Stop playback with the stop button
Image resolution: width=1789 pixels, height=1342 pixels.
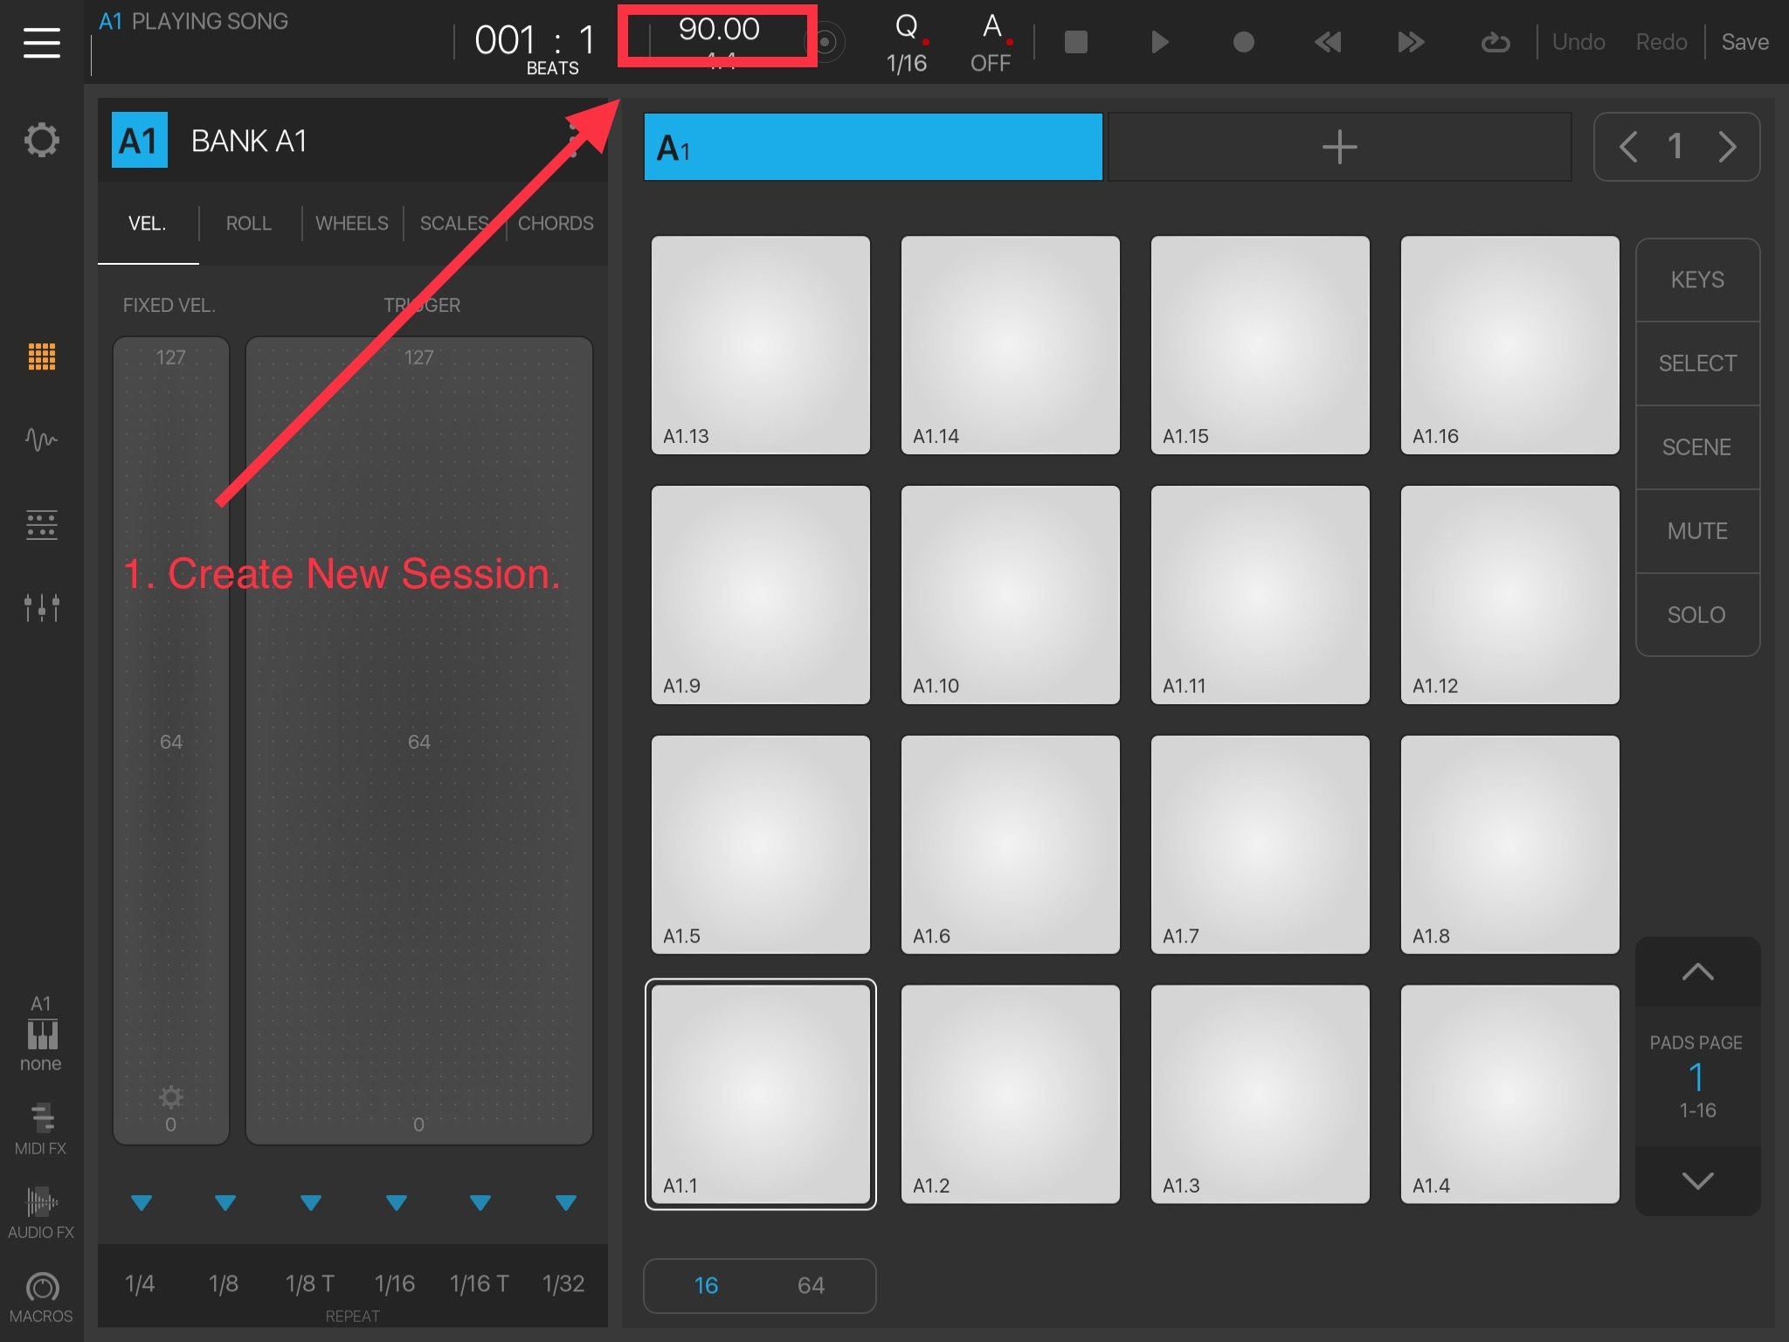1075,42
